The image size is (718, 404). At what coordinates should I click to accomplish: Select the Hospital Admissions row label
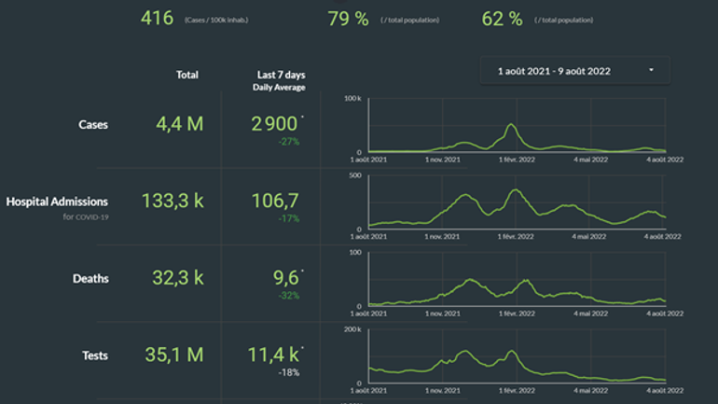pos(57,201)
